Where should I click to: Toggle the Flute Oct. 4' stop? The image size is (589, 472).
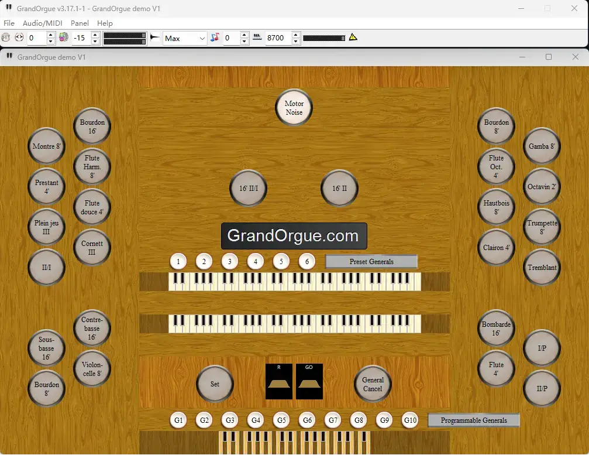coord(496,167)
